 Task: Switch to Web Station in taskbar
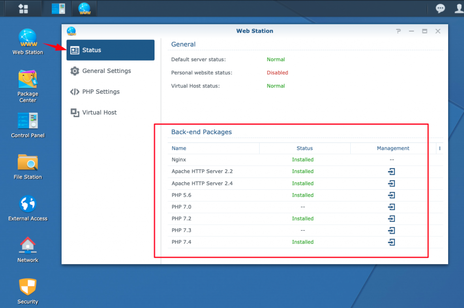point(85,9)
